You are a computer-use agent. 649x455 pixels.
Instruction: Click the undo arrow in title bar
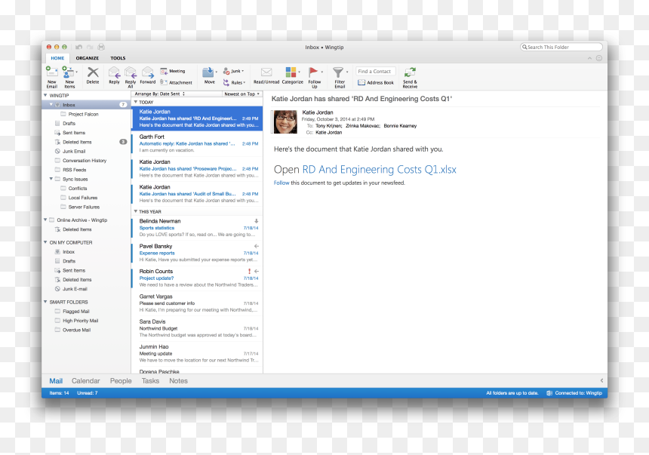[78, 48]
